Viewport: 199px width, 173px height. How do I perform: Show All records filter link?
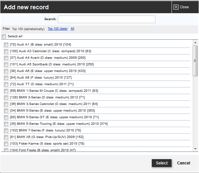72,29
